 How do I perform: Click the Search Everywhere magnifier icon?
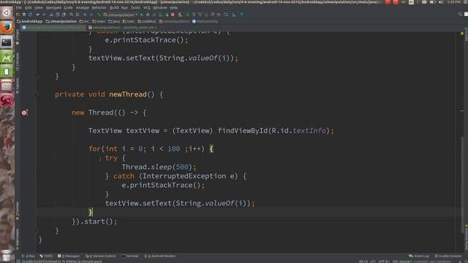coord(460,15)
